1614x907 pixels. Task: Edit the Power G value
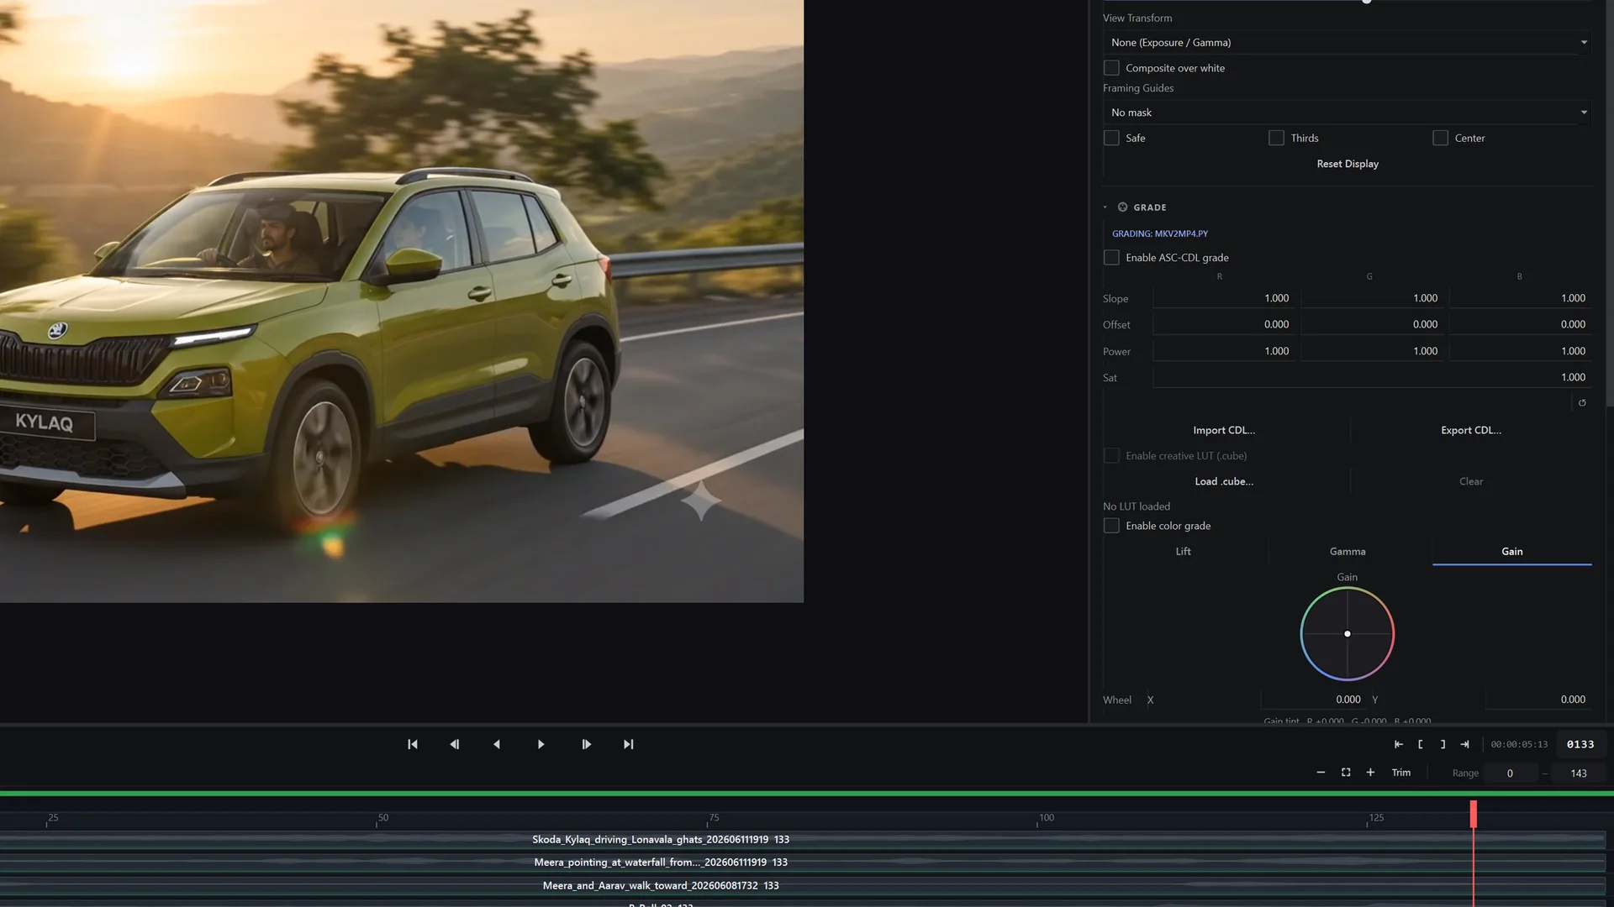click(1374, 351)
